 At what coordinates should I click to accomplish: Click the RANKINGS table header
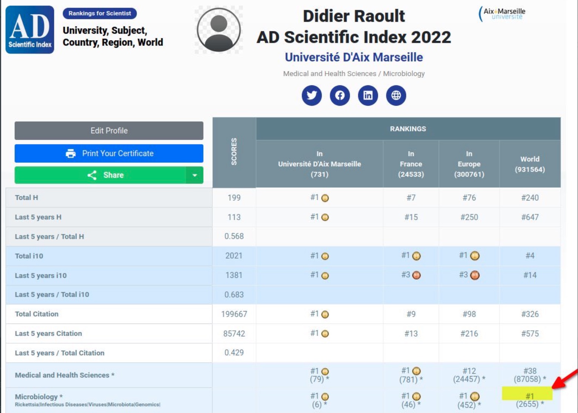(x=408, y=129)
